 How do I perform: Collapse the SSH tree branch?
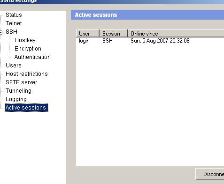(1, 32)
